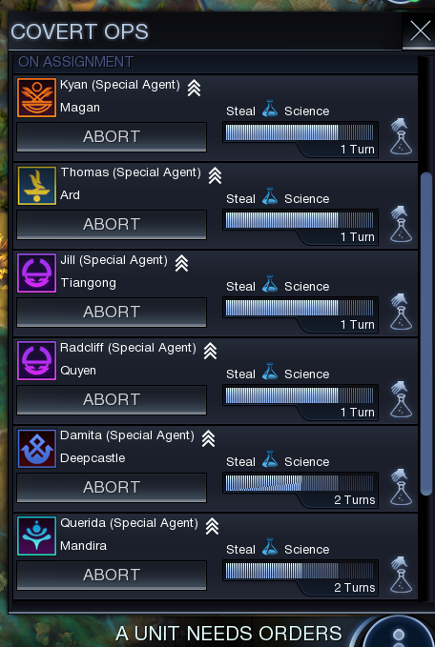Viewport: 435px width, 647px height.
Task: Click steal science flask icon for Tiangong
Action: [401, 312]
